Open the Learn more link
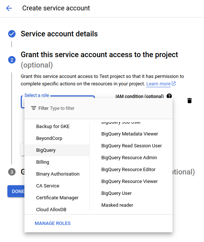204x242 pixels. (158, 84)
